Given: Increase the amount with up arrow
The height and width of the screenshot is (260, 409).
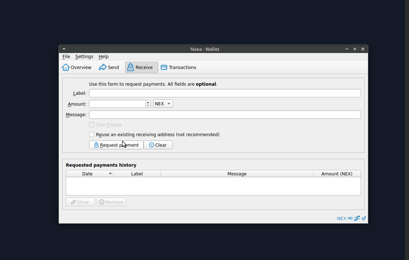Looking at the screenshot, I should point(148,102).
